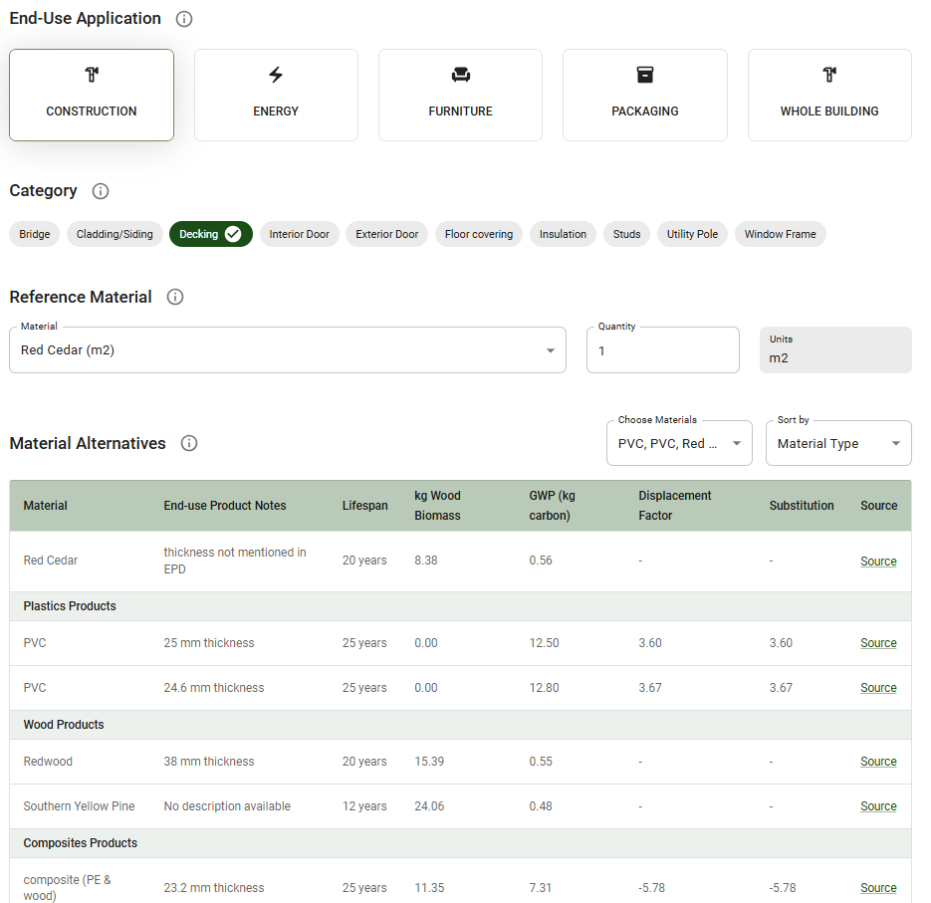Deselect the Decking category chip
This screenshot has height=903, width=931.
click(210, 234)
